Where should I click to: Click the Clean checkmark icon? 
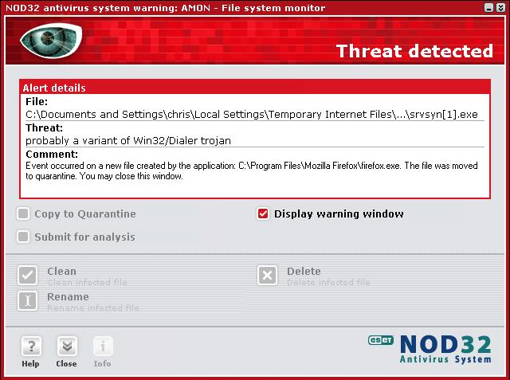coord(28,276)
